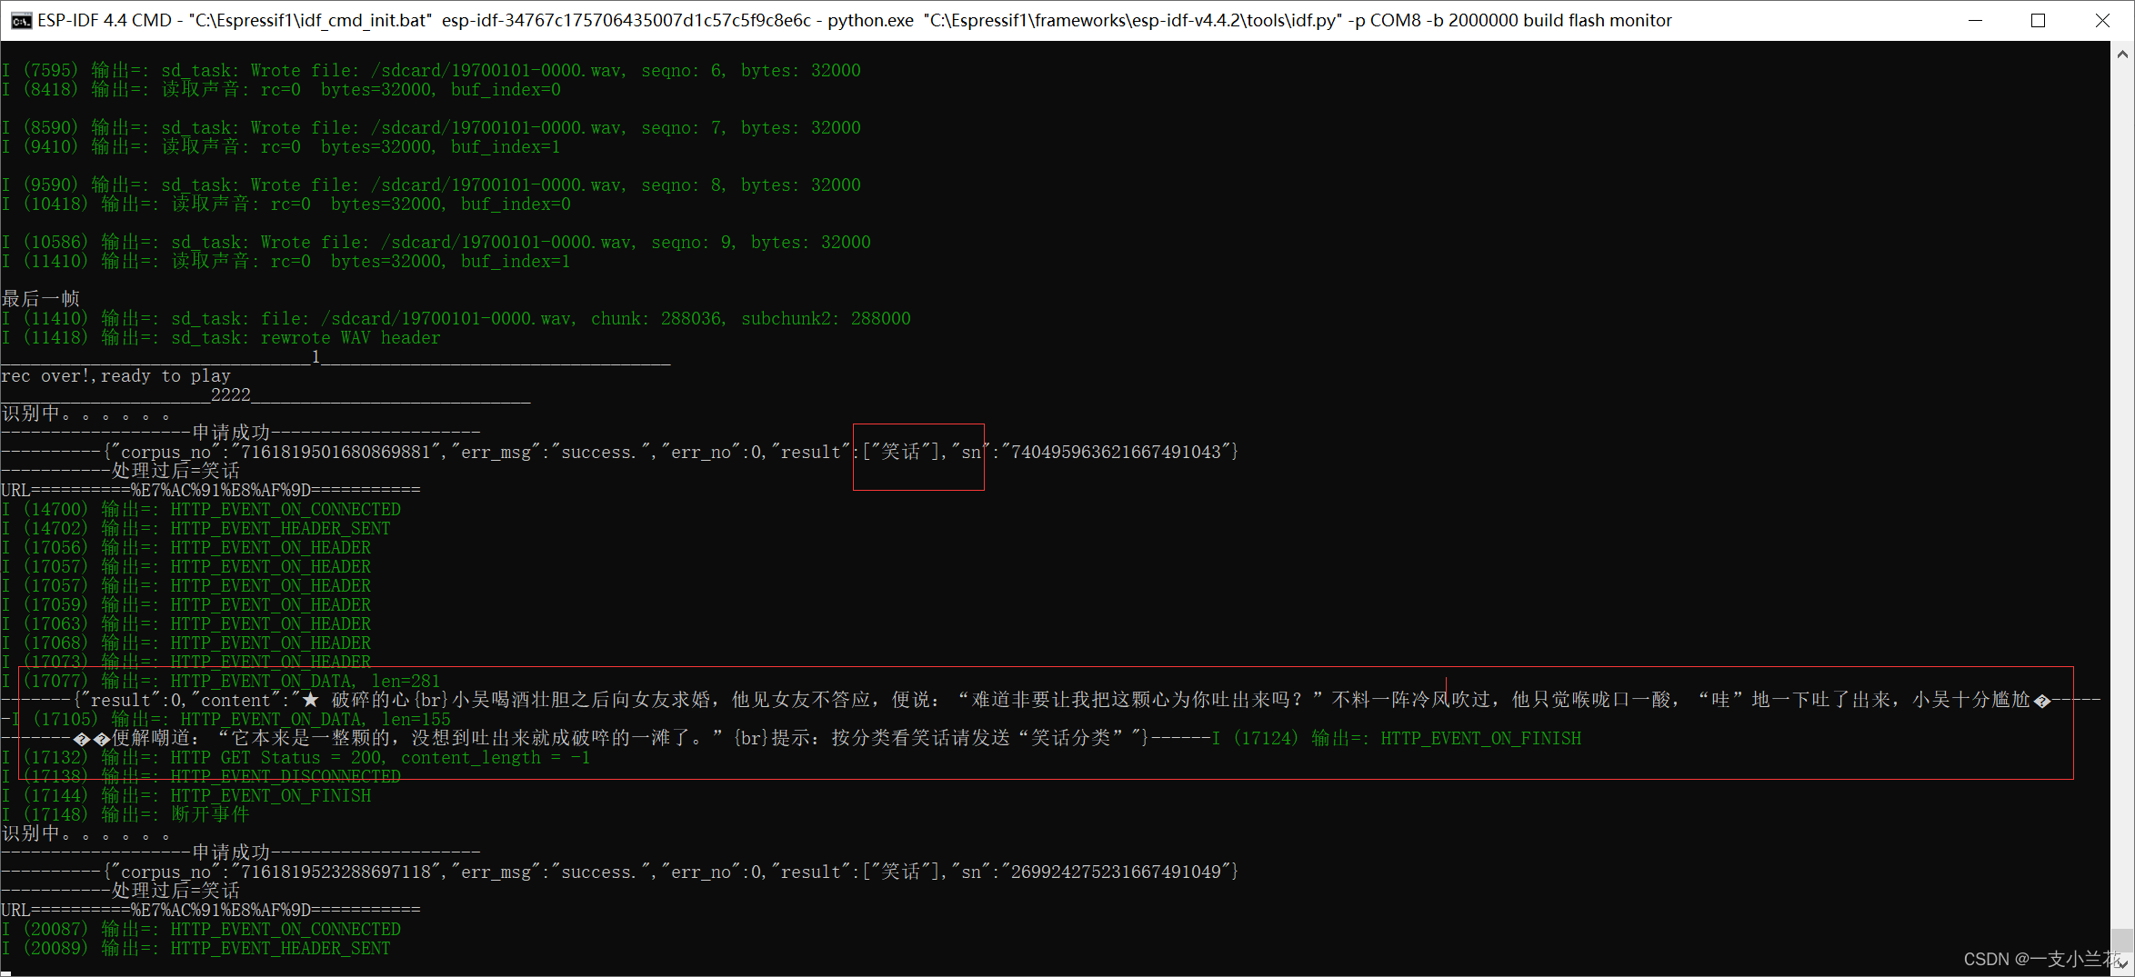Click corpus_no 7161819501680869881 JSON line

(620, 452)
